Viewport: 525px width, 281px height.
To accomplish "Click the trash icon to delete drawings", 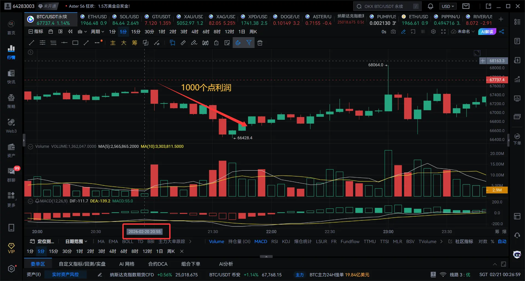I will pyautogui.click(x=260, y=43).
